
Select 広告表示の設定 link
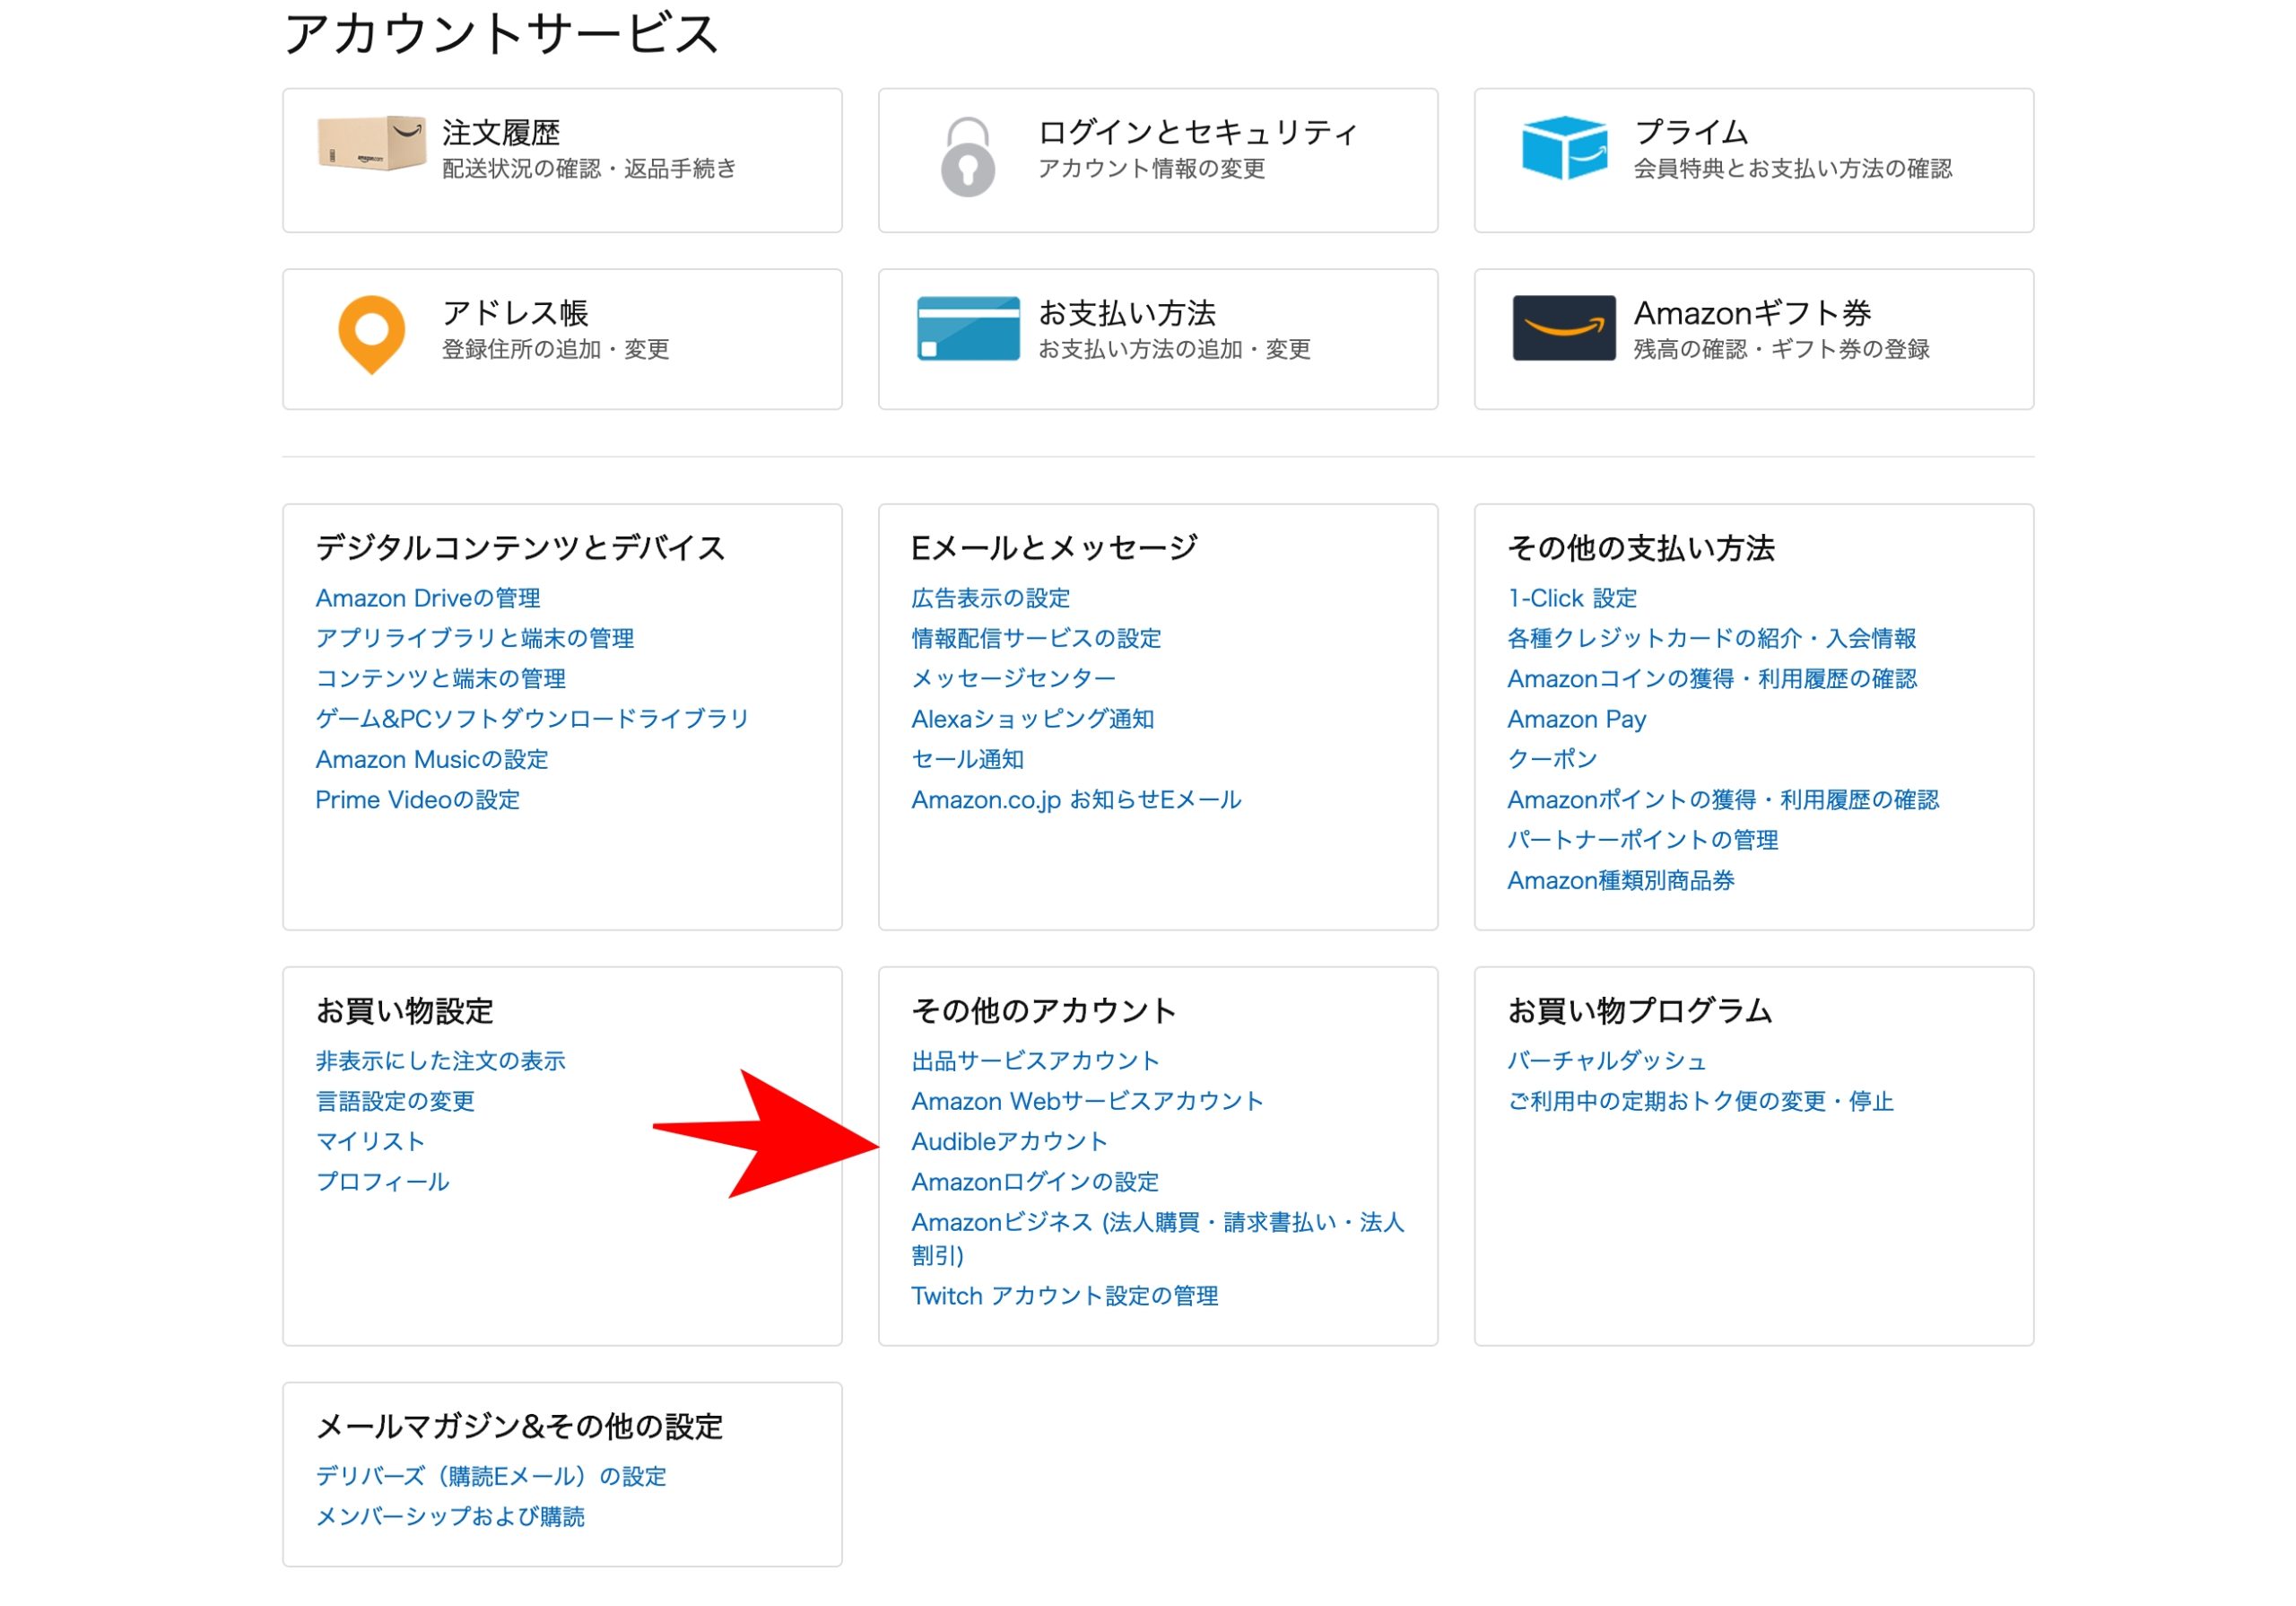pyautogui.click(x=990, y=598)
